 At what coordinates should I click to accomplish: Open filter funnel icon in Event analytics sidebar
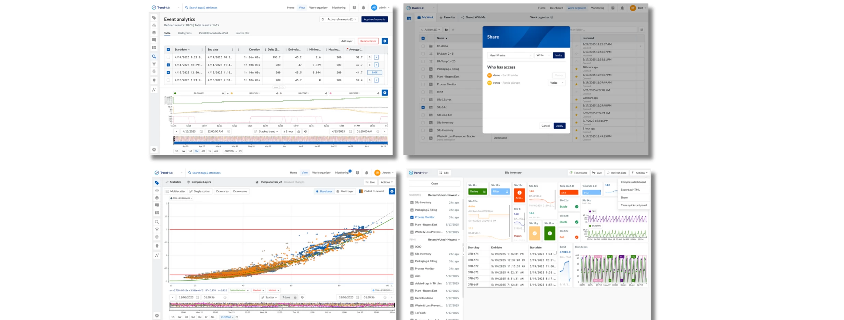coord(154,64)
